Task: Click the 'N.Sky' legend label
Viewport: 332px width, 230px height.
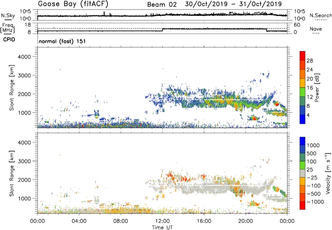Action: 8,15
